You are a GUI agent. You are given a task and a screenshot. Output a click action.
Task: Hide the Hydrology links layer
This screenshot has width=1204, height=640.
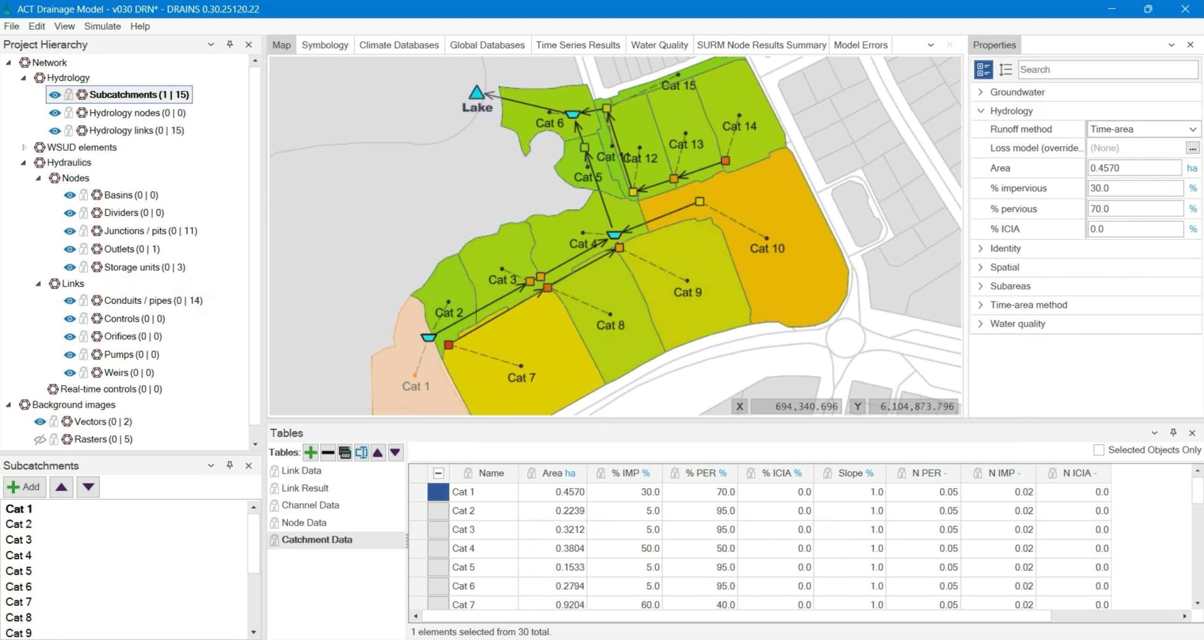pos(55,131)
